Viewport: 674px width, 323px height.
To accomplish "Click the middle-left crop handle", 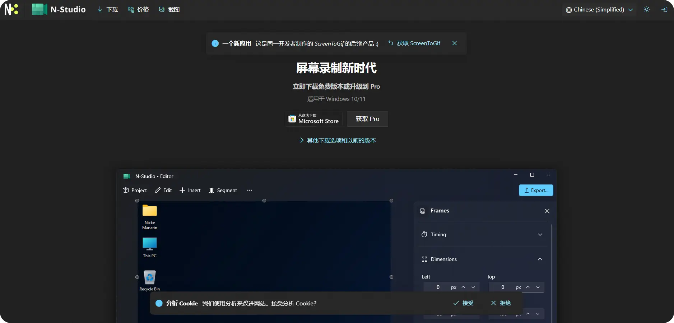I will point(137,277).
